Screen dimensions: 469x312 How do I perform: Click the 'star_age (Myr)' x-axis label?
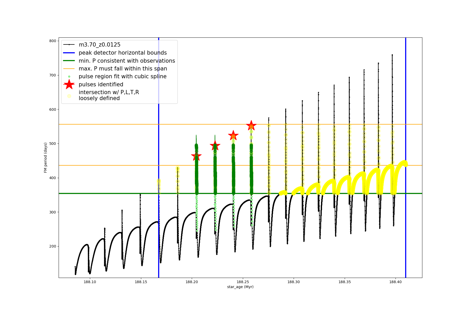pos(240,287)
